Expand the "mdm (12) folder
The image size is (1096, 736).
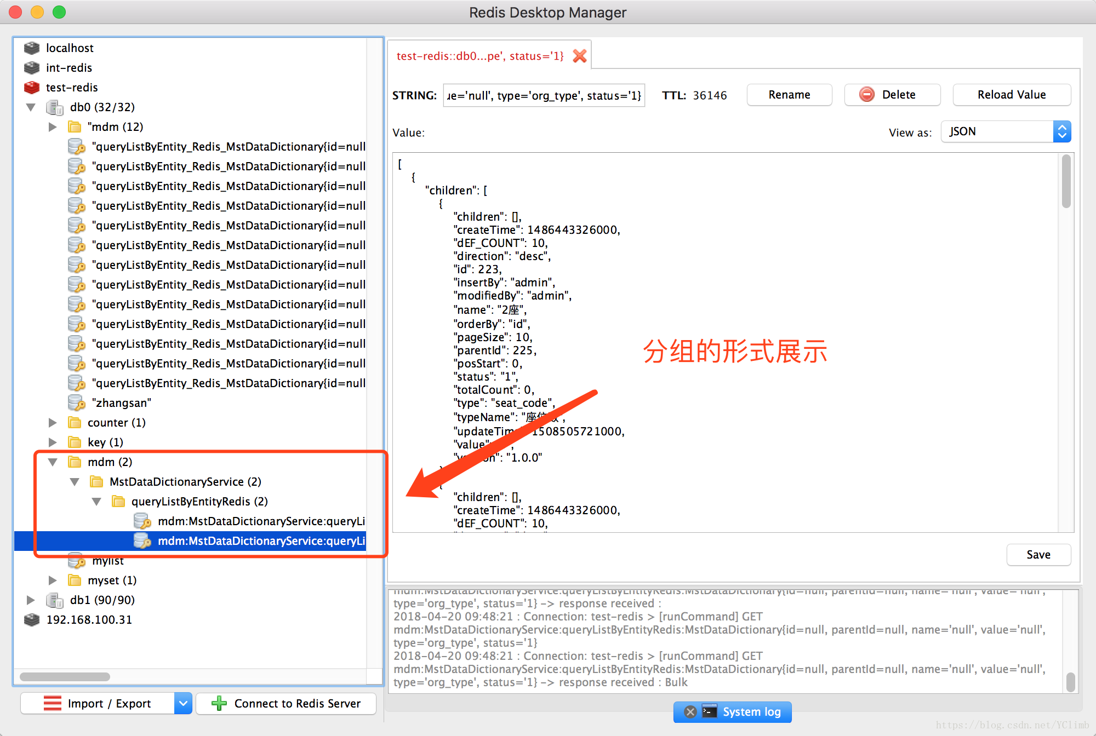coord(53,127)
